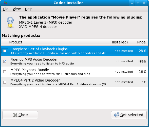Tick the MPEG4 Part 2 Video Decoder checkbox
Viewport: 149px width, 127px height.
click(5, 82)
